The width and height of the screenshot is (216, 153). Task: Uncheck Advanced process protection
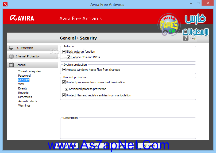coord(67,89)
